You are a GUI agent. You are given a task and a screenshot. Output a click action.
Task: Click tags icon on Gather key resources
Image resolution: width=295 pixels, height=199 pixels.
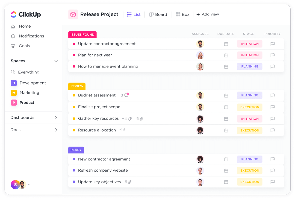[130, 119]
